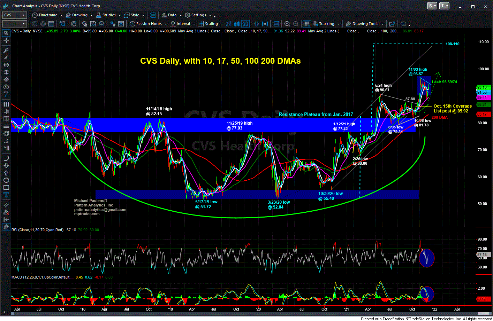Click the Scaling button
This screenshot has height=321, width=493.
[x=208, y=24]
